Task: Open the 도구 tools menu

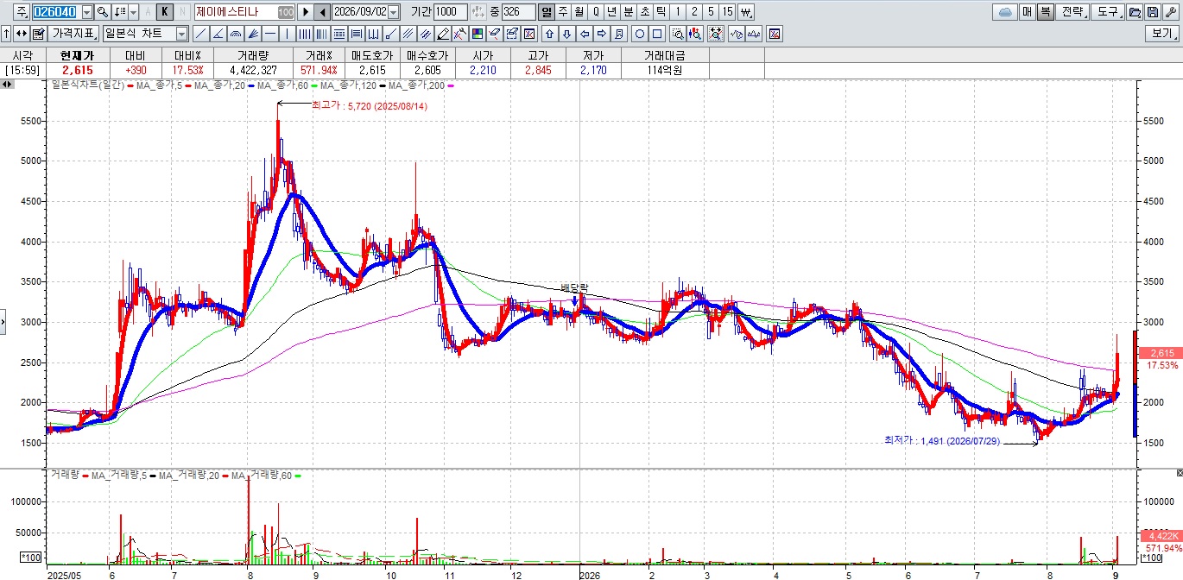Action: [1107, 12]
